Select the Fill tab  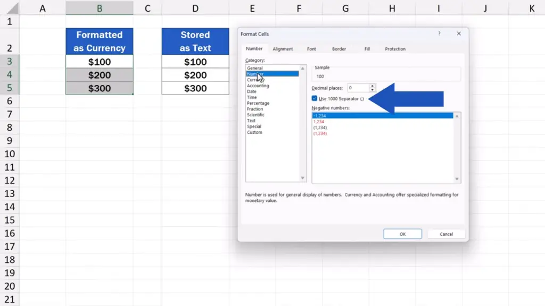(x=367, y=49)
